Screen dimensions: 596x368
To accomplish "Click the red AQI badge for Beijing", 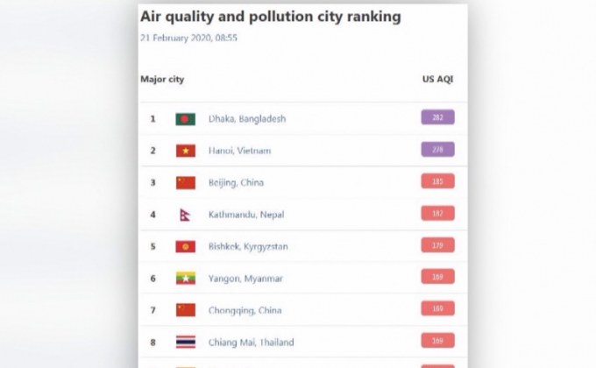I will pyautogui.click(x=437, y=181).
